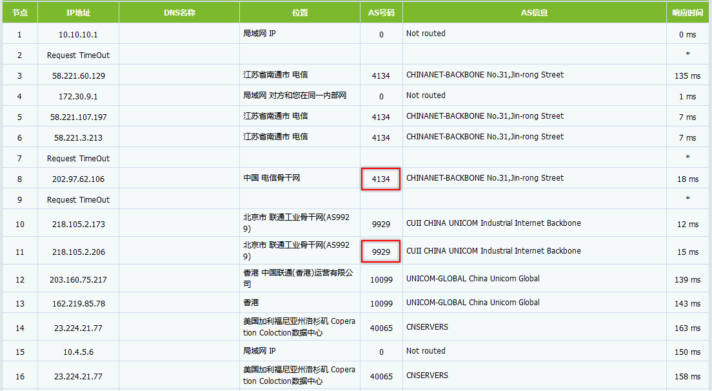The height and width of the screenshot is (391, 712).
Task: Click the 172.30.9.1 IP cell
Action: click(x=78, y=96)
